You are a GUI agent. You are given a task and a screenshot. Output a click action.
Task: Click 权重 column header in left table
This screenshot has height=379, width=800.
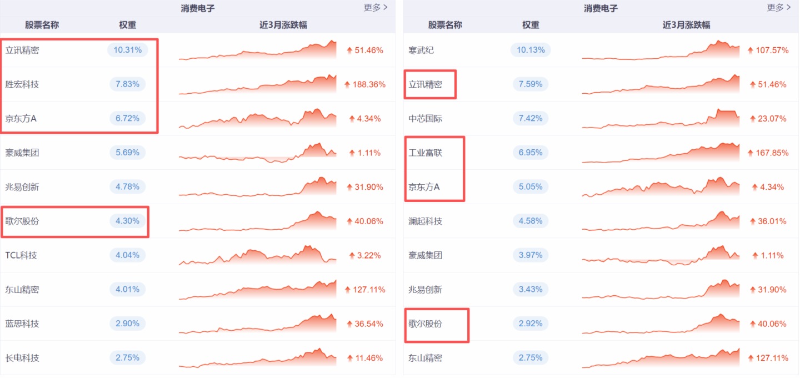click(x=127, y=25)
